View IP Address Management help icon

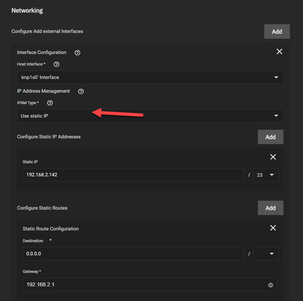(x=81, y=91)
